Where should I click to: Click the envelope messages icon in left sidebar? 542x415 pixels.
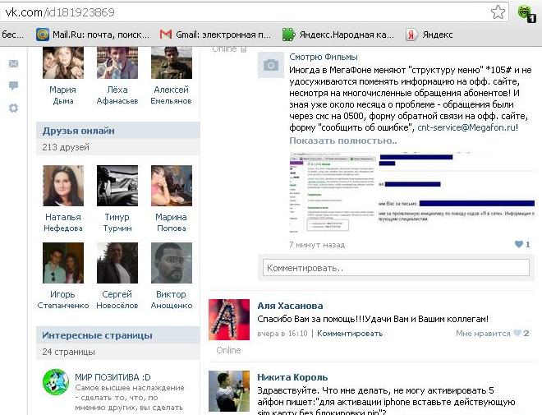click(13, 64)
